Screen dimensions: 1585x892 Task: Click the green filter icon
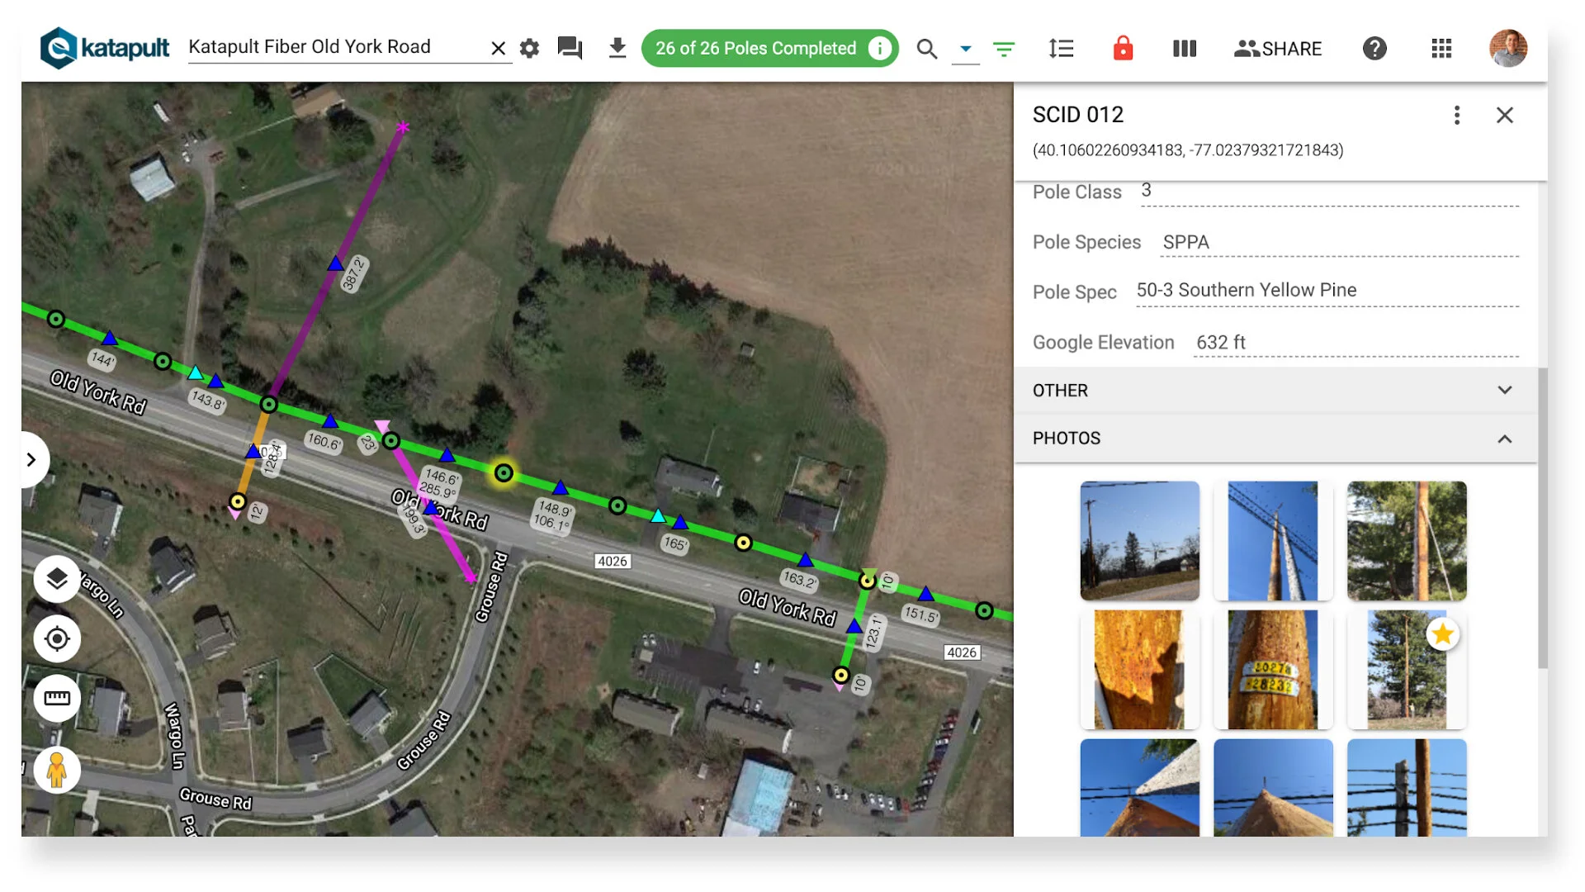pyautogui.click(x=1004, y=49)
